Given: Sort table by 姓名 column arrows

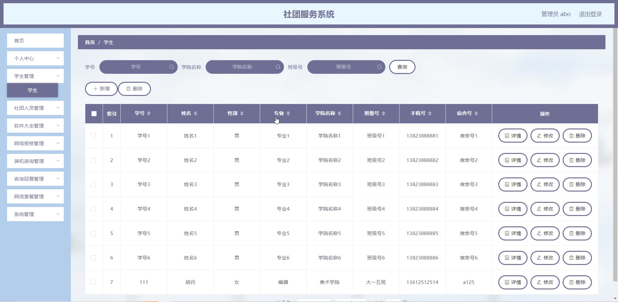Looking at the screenshot, I should tap(195, 113).
